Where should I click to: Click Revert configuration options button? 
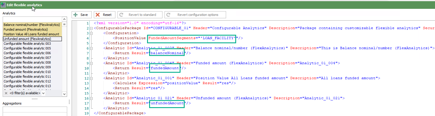(x=195, y=15)
